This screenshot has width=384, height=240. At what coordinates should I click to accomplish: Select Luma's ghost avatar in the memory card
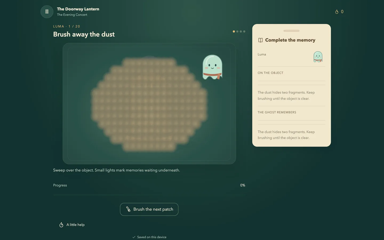(318, 57)
